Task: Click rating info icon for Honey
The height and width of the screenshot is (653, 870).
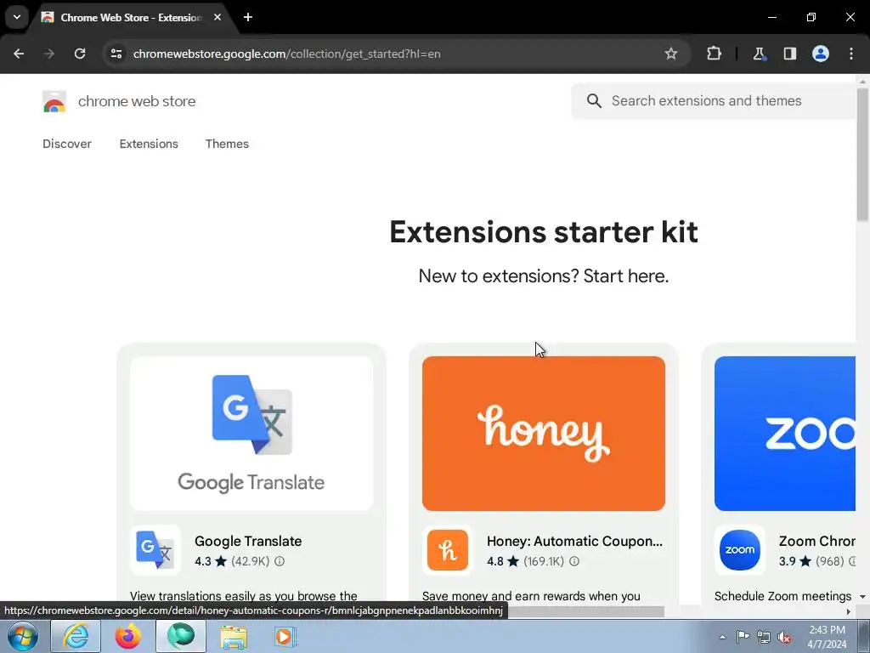Action: (x=574, y=561)
